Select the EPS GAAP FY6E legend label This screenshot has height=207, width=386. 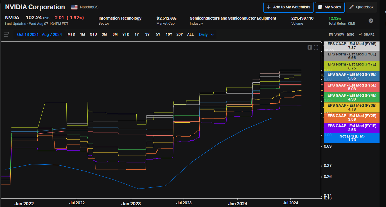(x=352, y=76)
